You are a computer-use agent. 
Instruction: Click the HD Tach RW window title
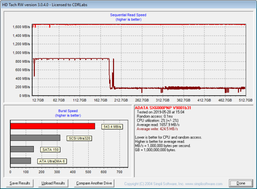(x=45, y=5)
